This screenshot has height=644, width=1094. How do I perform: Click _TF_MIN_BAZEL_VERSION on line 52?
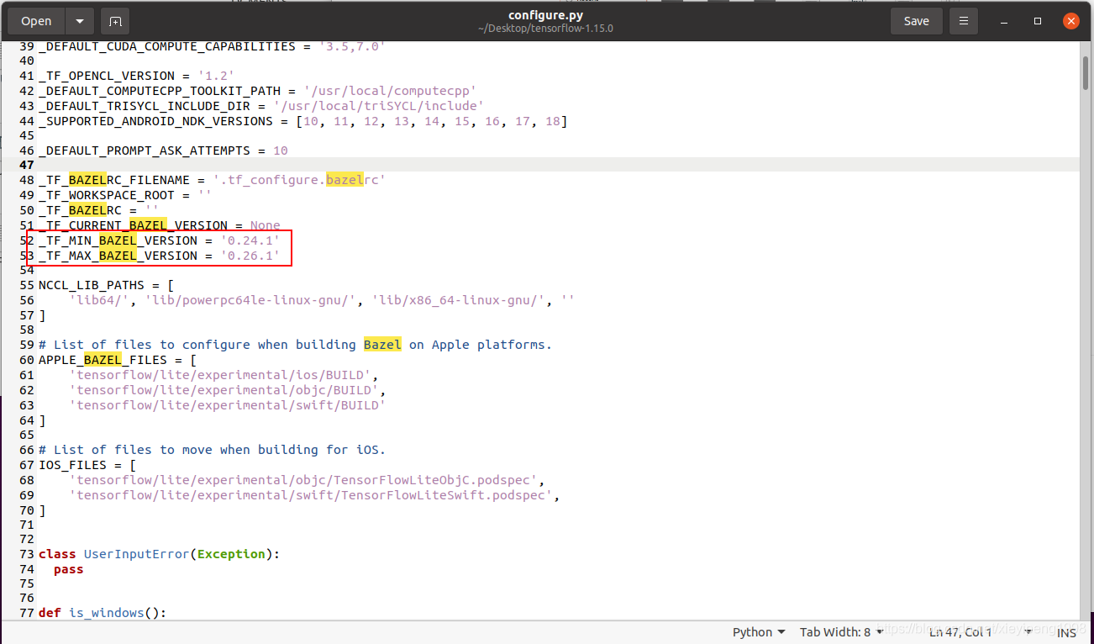[118, 240]
